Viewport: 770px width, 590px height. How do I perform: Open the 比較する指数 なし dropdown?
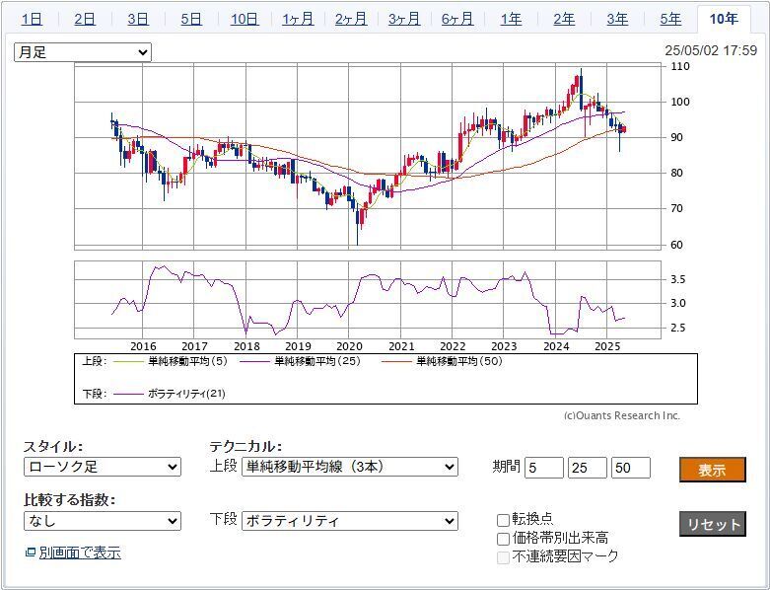[x=103, y=521]
